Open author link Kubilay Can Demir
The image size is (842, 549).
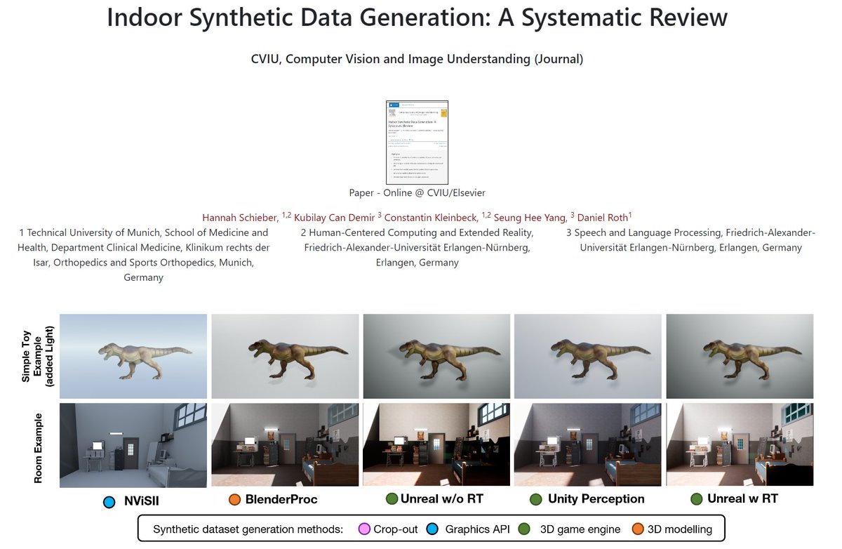(334, 217)
